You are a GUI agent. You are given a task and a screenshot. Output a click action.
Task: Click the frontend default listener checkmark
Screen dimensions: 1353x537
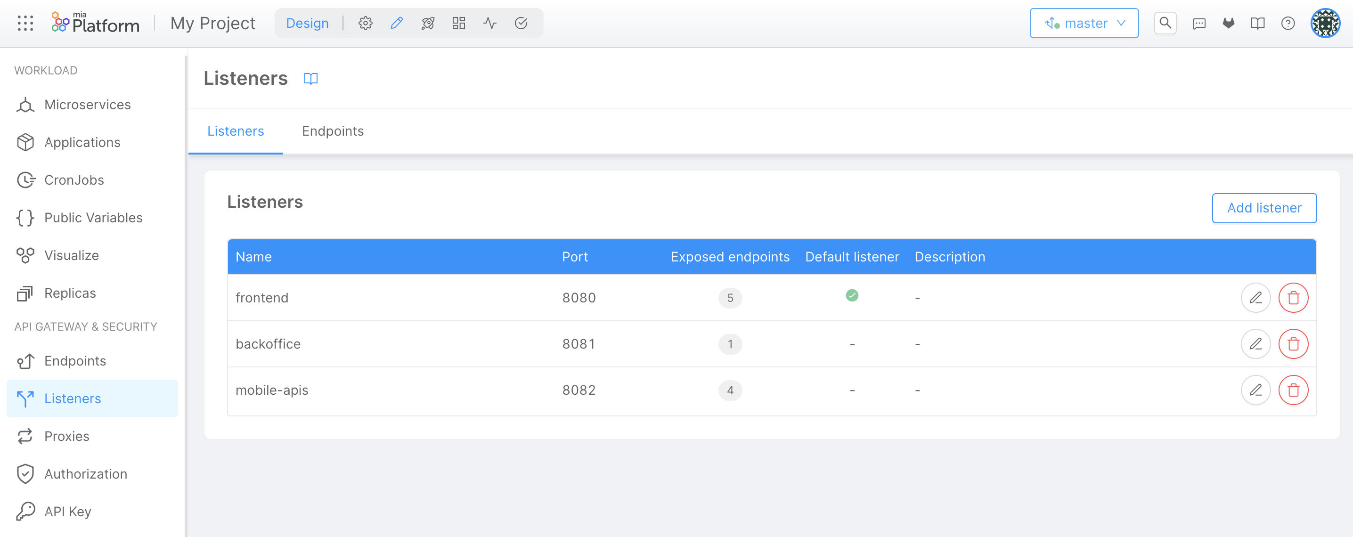point(851,295)
